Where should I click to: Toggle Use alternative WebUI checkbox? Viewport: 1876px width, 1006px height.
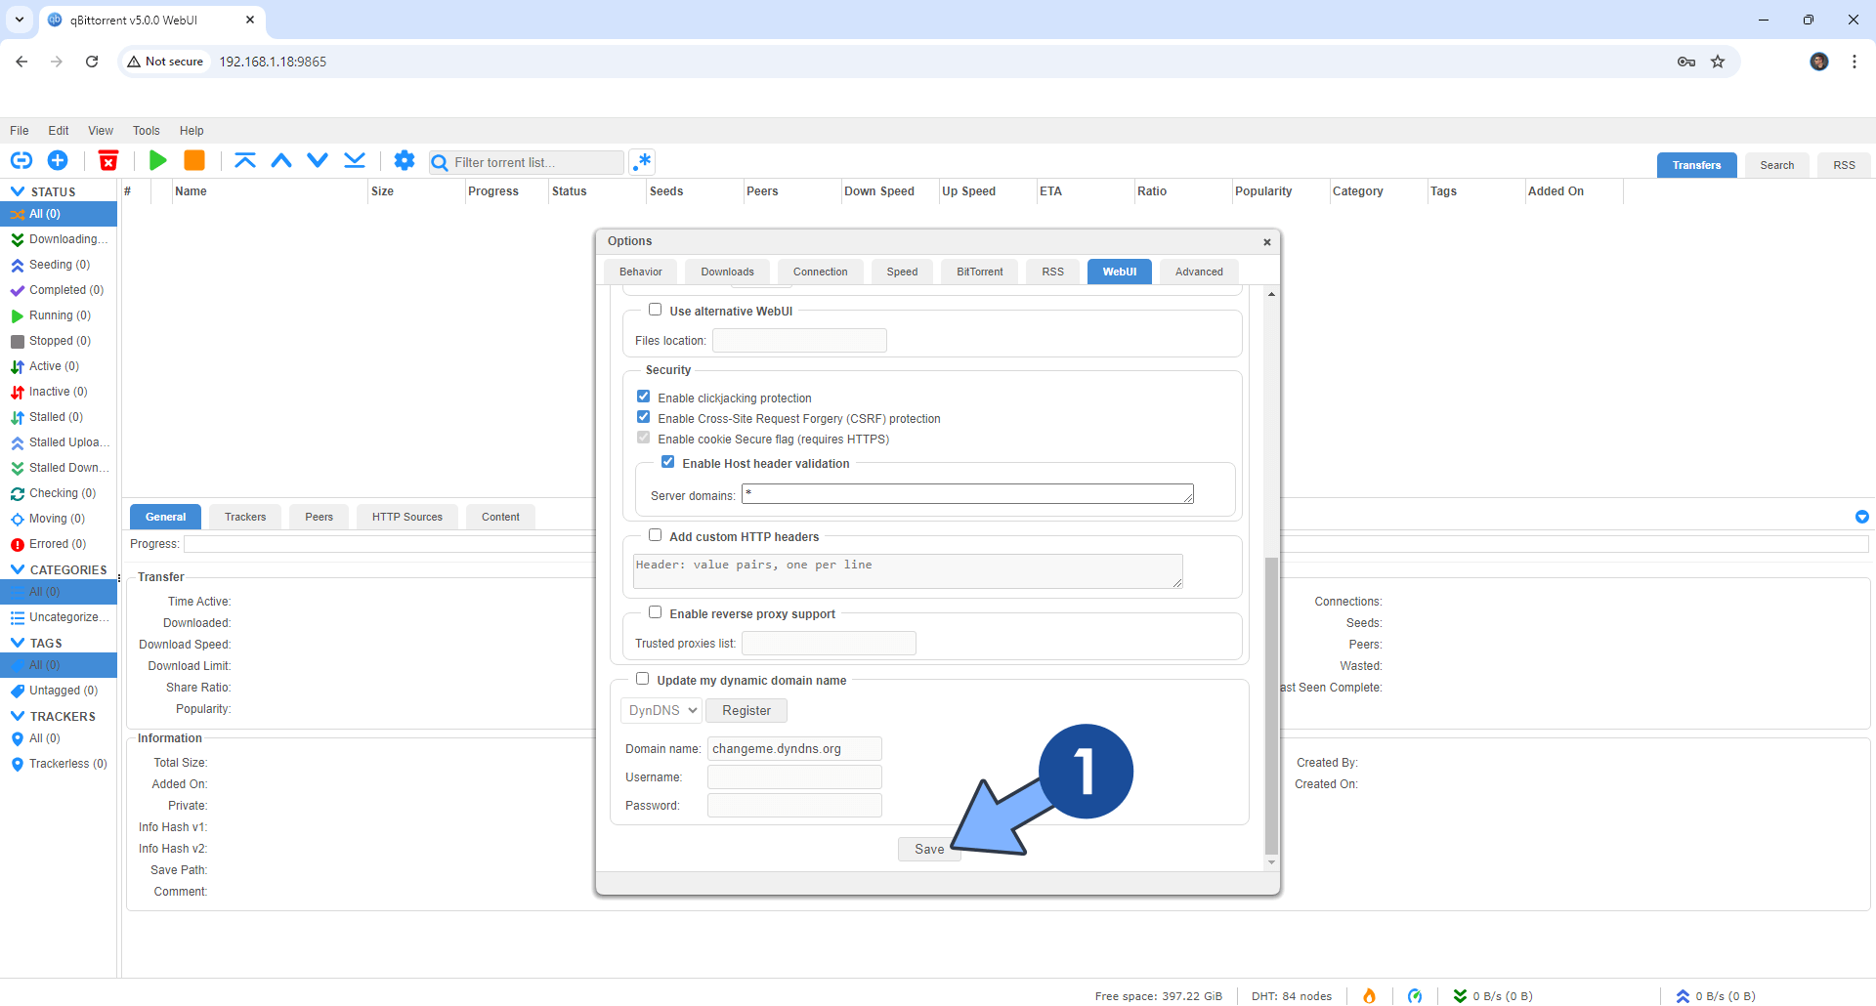[x=655, y=310]
